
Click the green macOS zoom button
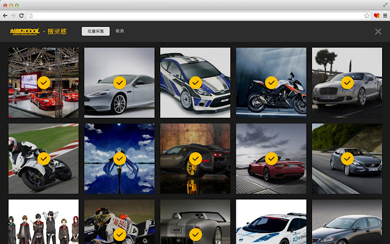pos(17,5)
